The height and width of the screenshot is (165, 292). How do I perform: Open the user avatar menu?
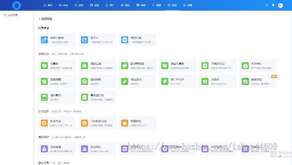tap(280, 6)
